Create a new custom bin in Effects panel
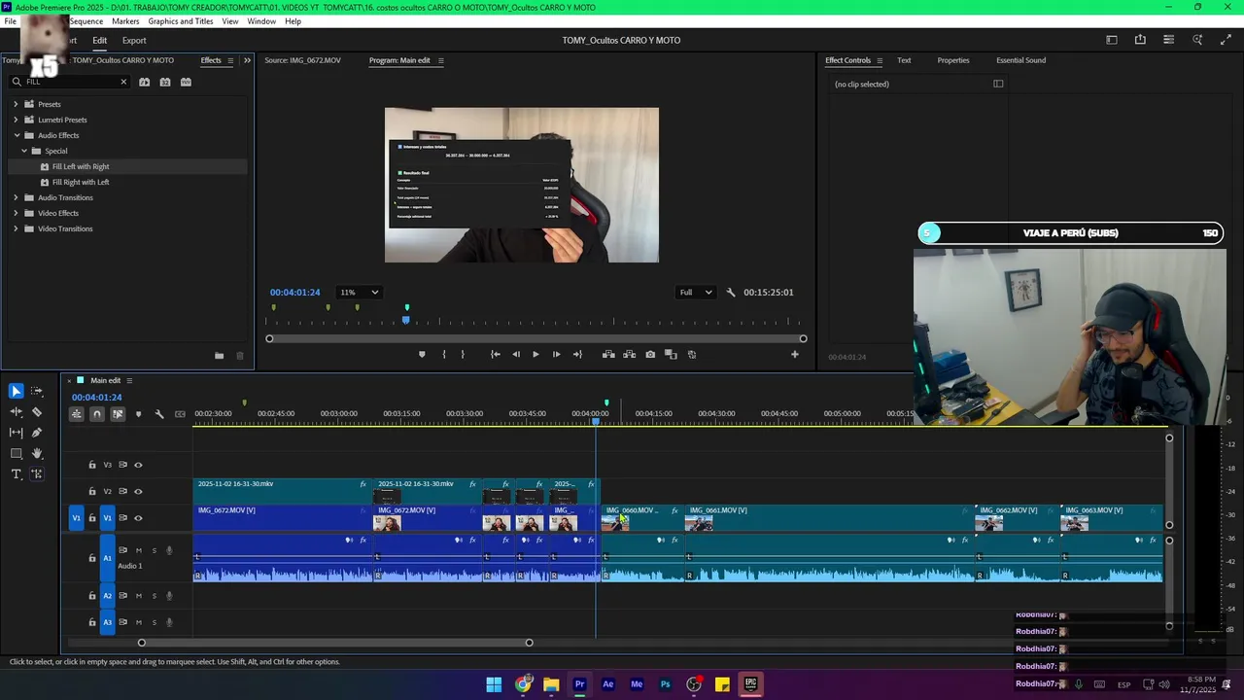 tap(219, 356)
